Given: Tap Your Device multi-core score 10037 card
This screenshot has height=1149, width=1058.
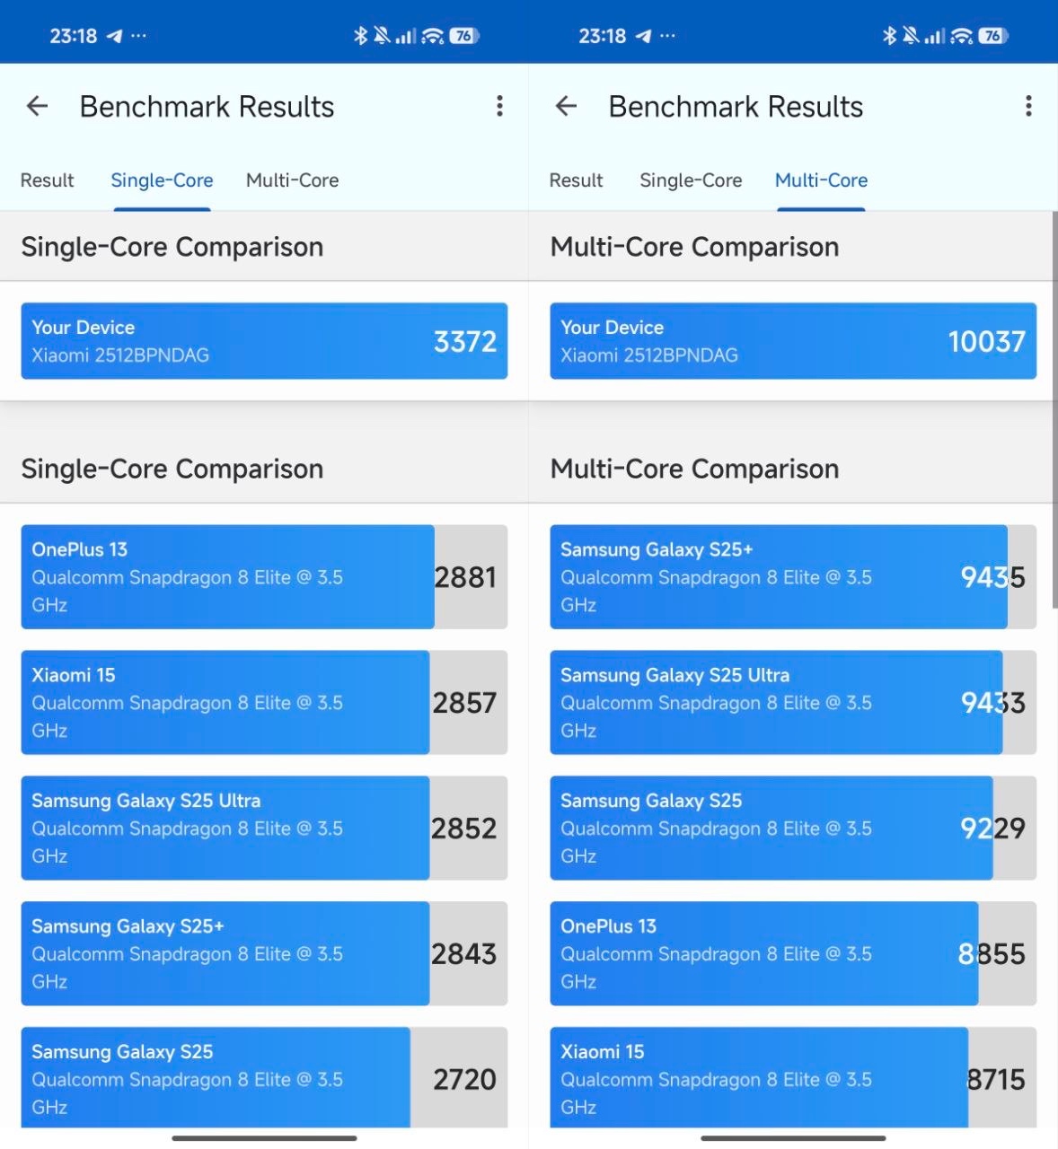Looking at the screenshot, I should (x=793, y=341).
